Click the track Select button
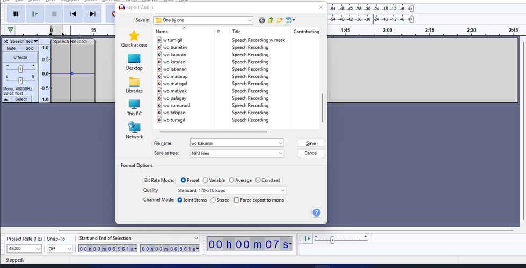This screenshot has width=526, height=268. click(x=21, y=99)
